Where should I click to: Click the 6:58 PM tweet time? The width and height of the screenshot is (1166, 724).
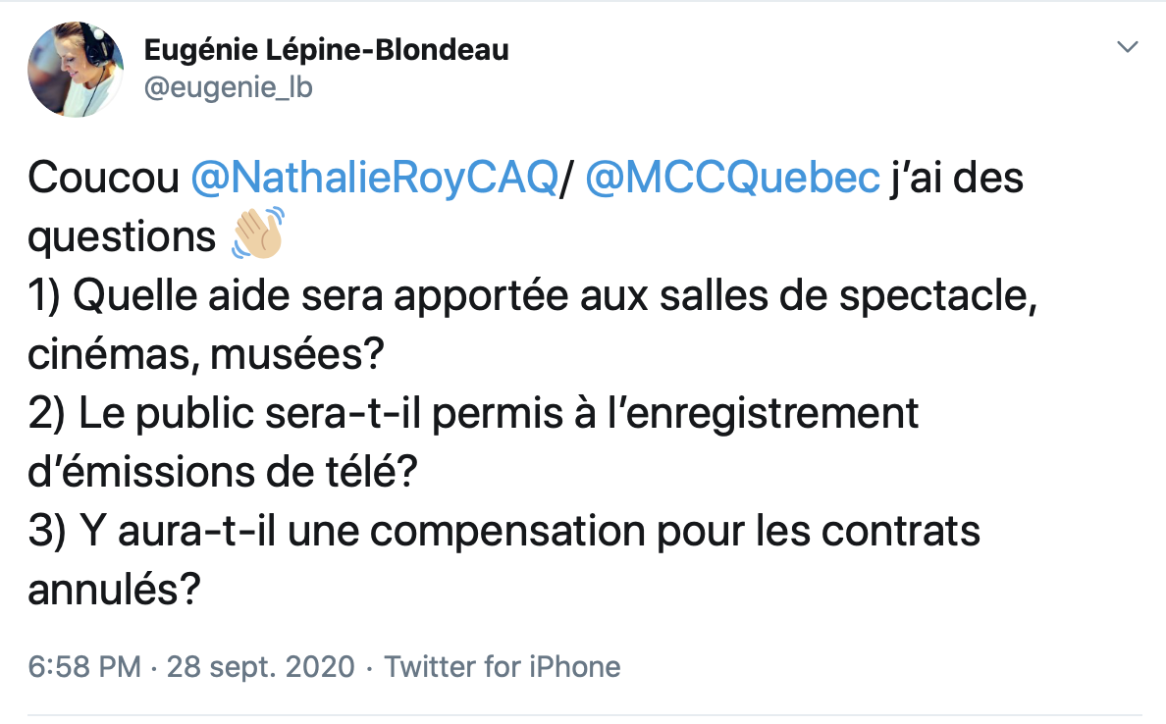85,667
